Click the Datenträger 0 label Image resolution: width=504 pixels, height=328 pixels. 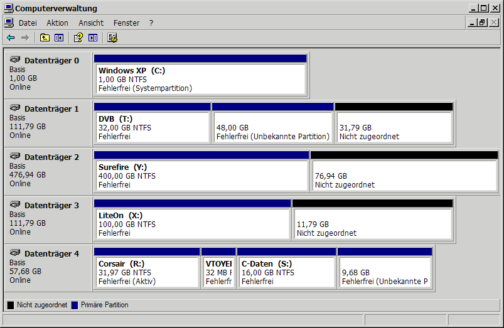point(51,60)
